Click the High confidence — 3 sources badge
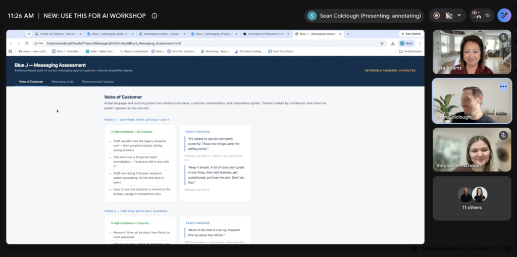The width and height of the screenshot is (517, 257). [130, 223]
